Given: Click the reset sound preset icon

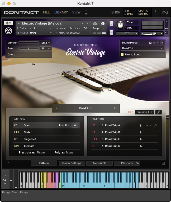Looking at the screenshot, I should [154, 43].
